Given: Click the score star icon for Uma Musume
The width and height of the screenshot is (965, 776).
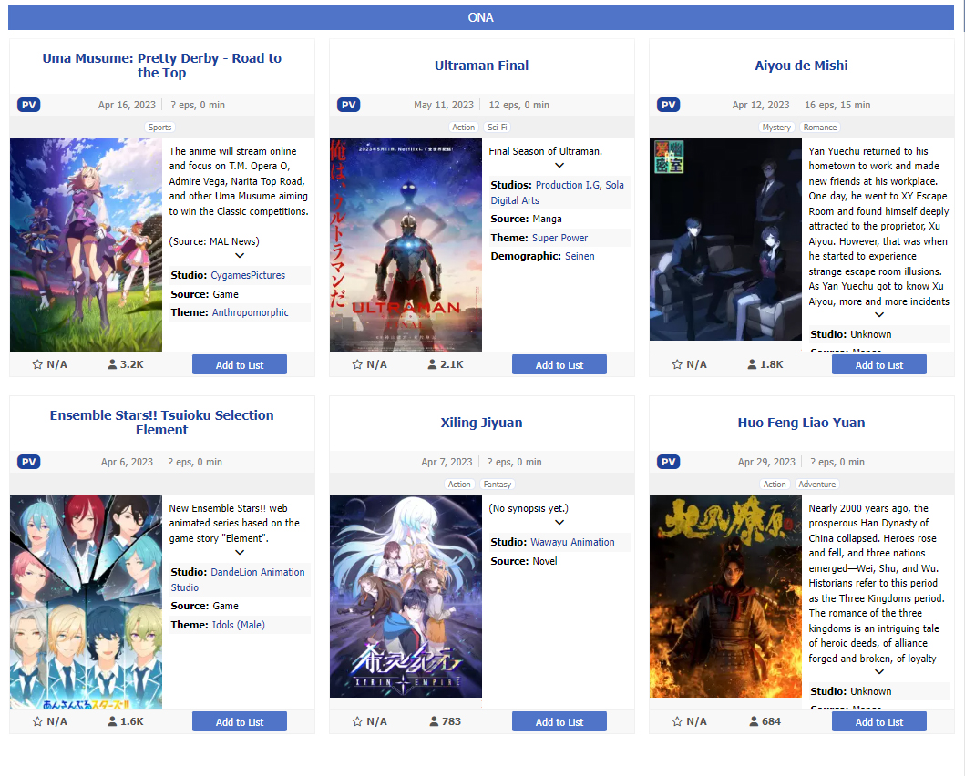Looking at the screenshot, I should pos(37,364).
